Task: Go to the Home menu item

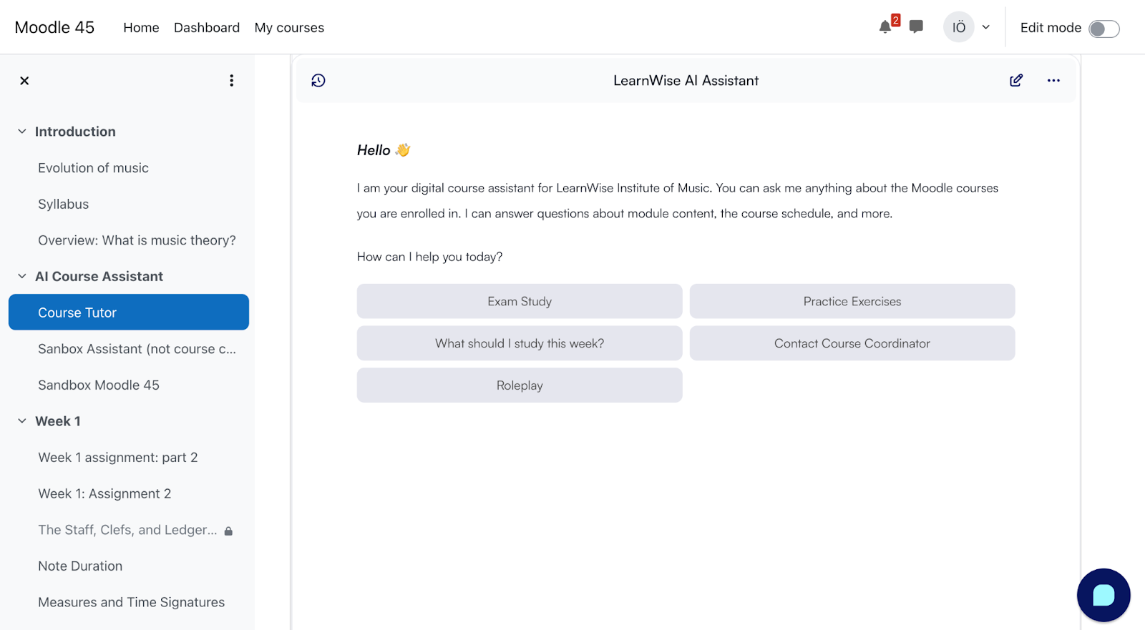Action: (x=141, y=27)
